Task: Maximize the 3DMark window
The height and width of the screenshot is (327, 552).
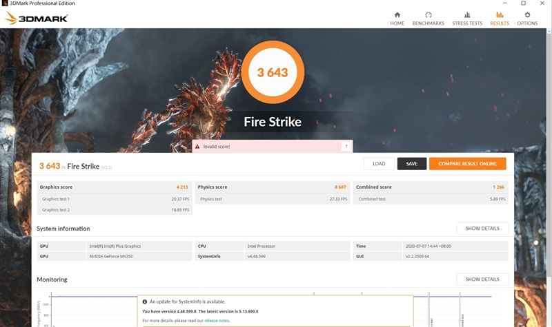Action: click(524, 3)
